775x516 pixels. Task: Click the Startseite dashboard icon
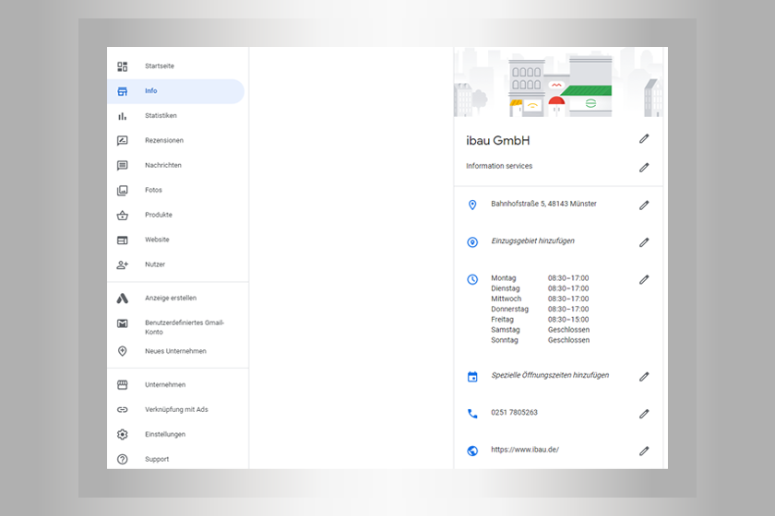click(x=122, y=66)
